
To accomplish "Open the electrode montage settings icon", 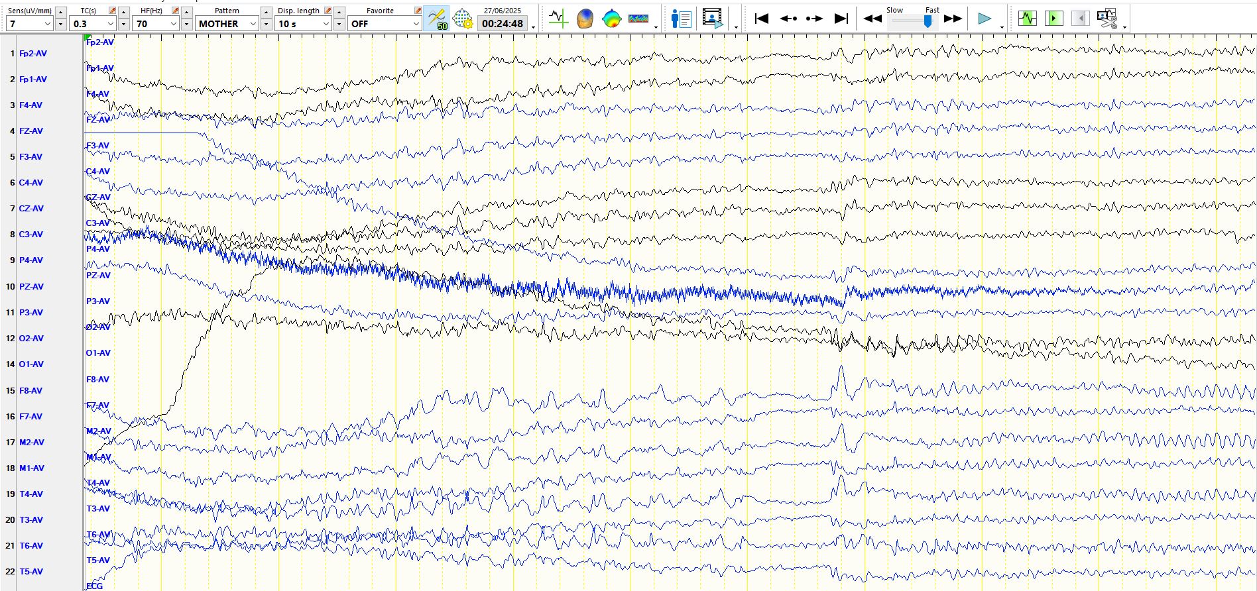I will (463, 19).
